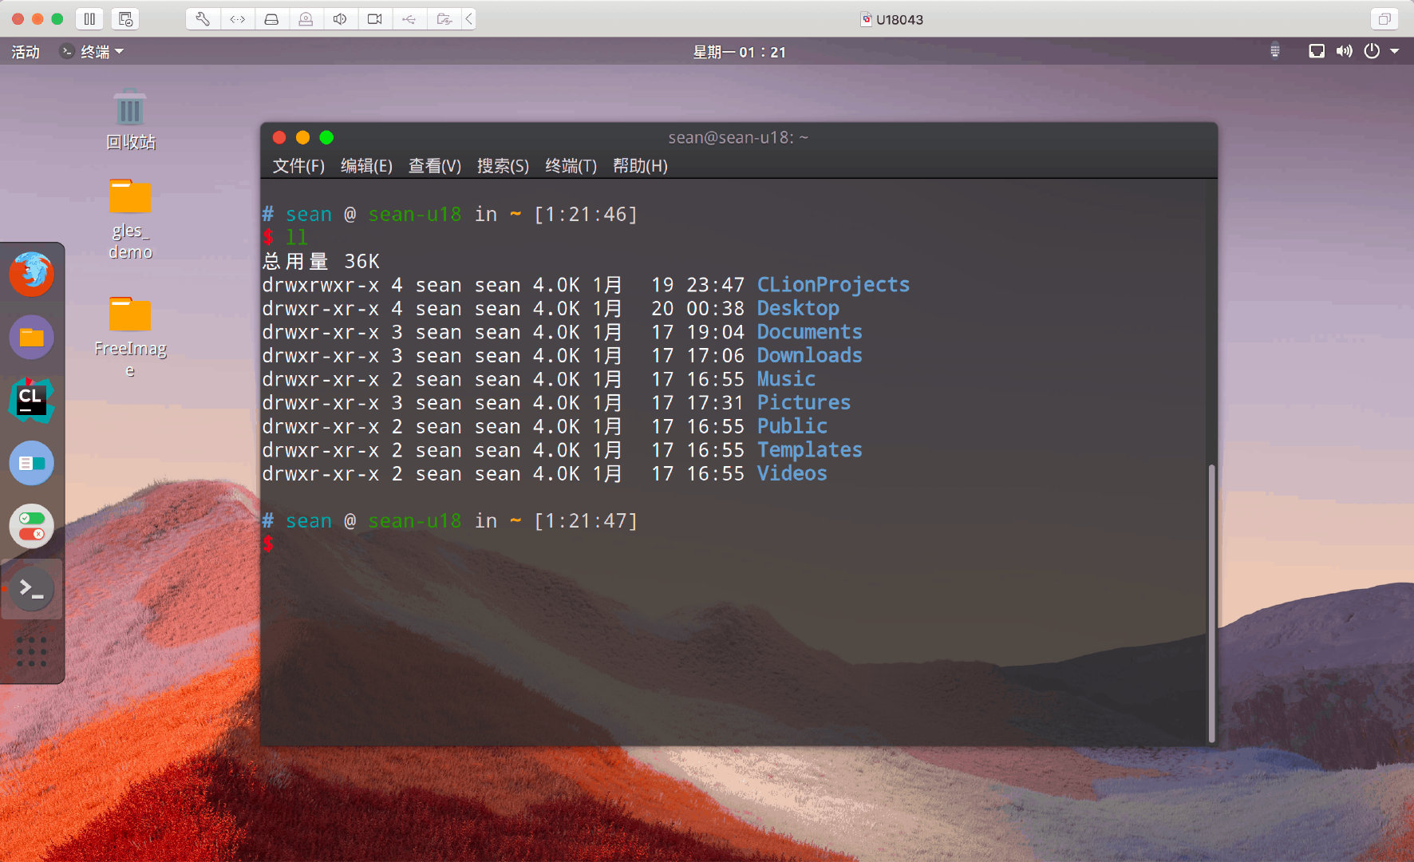This screenshot has height=862, width=1414.
Task: Click the angle-brackets icon in the VM toolbar
Action: point(238,19)
